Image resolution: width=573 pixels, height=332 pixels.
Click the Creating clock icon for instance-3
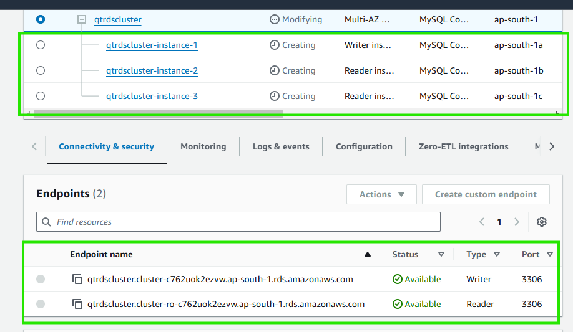pos(275,96)
